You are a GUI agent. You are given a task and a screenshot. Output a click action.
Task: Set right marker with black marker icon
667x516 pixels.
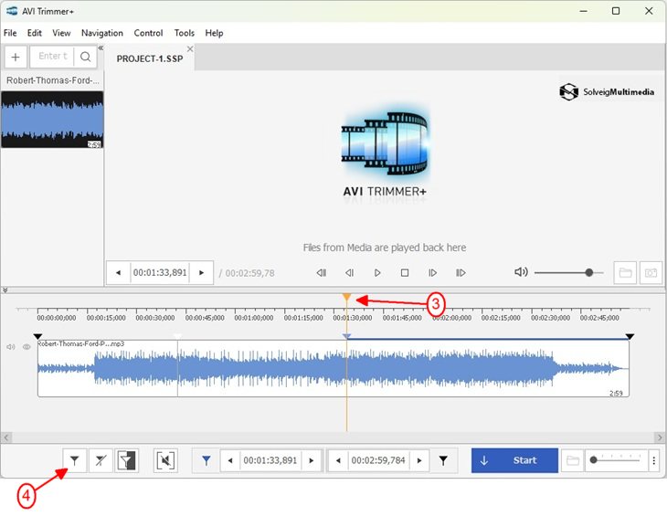pyautogui.click(x=443, y=460)
